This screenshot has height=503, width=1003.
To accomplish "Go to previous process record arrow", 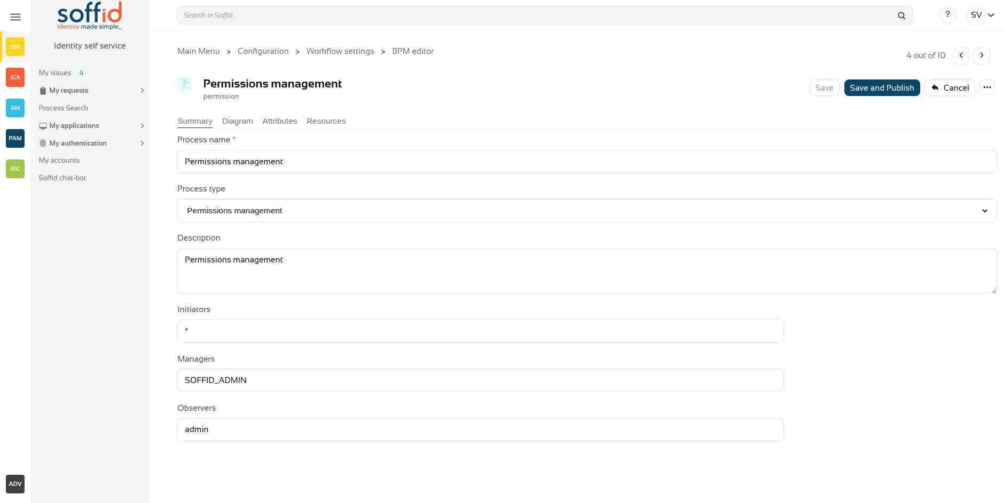I will (x=961, y=55).
